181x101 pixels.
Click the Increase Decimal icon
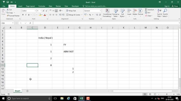[x=97, y=15]
